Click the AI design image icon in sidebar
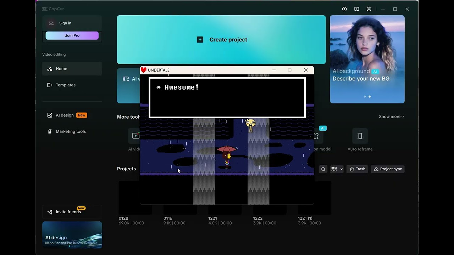This screenshot has width=454, height=255. point(50,115)
